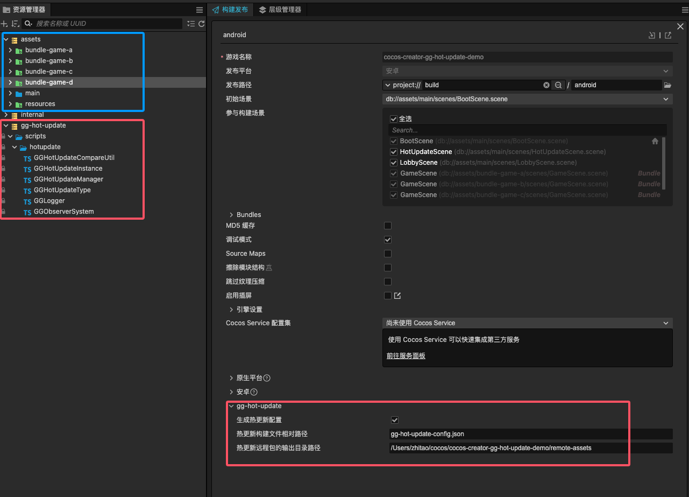Enable the Source Maps checkbox
689x497 pixels.
tap(388, 254)
